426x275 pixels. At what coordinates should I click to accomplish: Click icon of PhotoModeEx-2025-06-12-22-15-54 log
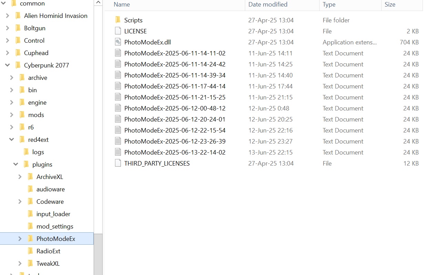[118, 130]
